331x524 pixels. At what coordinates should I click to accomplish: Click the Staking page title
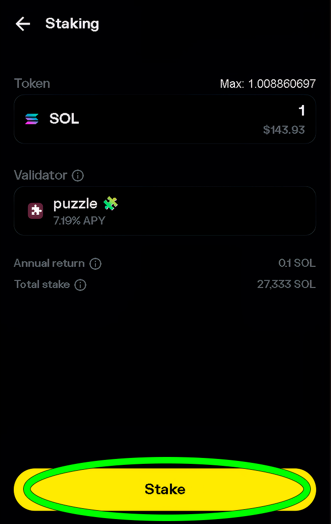[72, 24]
